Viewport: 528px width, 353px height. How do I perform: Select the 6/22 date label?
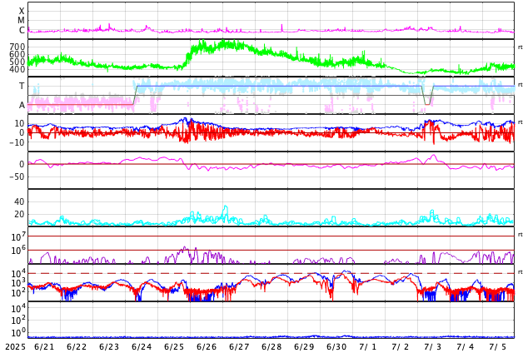[x=77, y=347]
